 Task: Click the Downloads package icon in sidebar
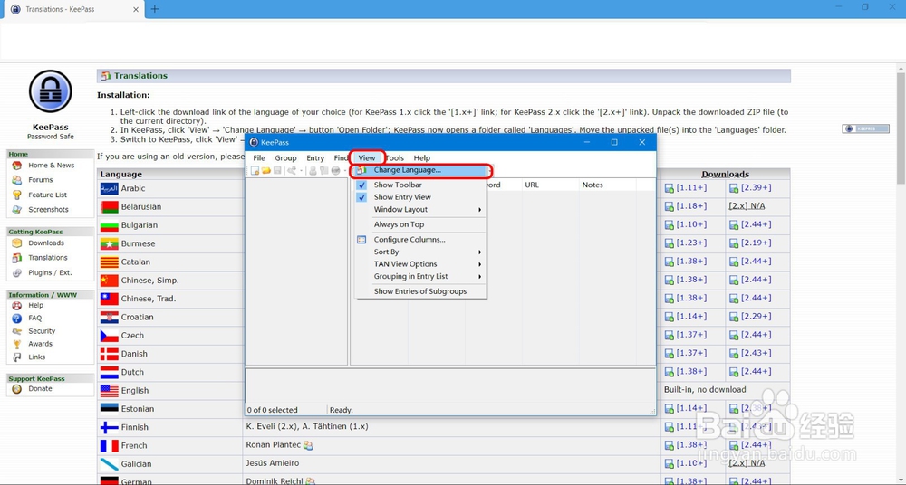16,243
